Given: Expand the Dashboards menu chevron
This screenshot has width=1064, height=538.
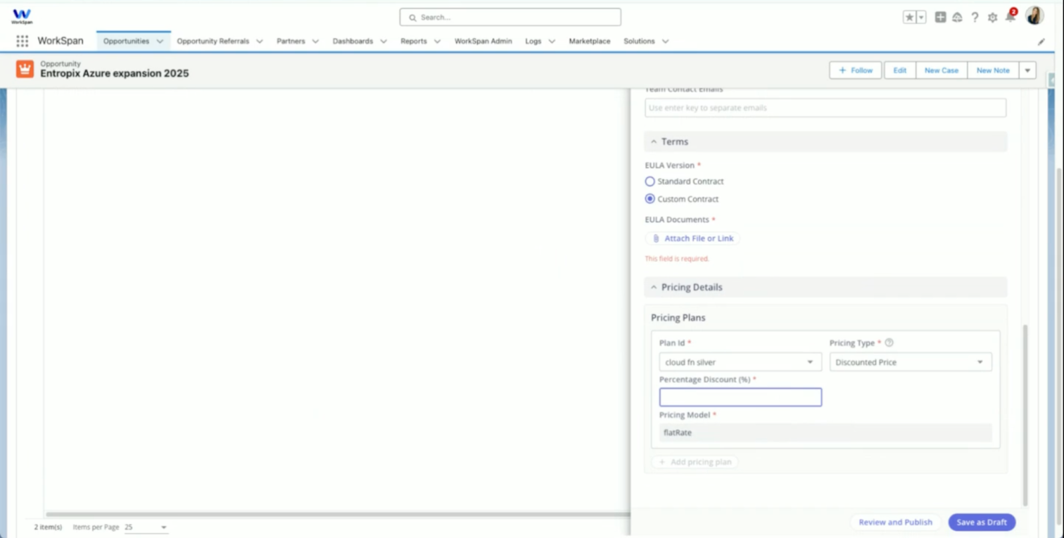Looking at the screenshot, I should click(x=384, y=41).
